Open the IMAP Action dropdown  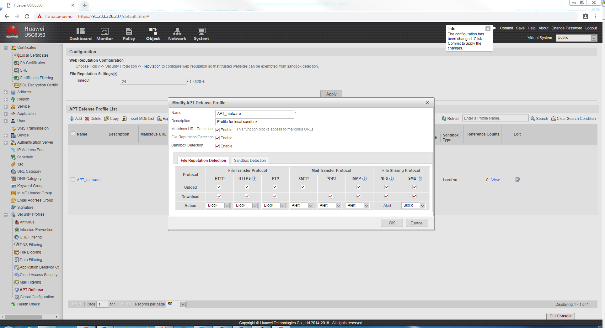point(358,206)
